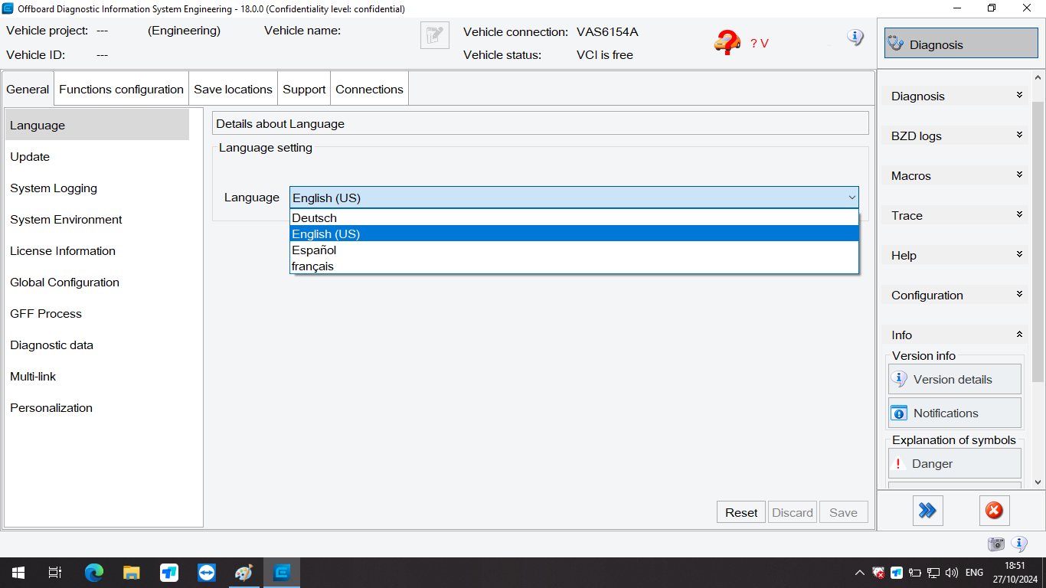Screen dimensions: 1046x588
Task: Select Deutsch from the language list
Action: [x=314, y=218]
